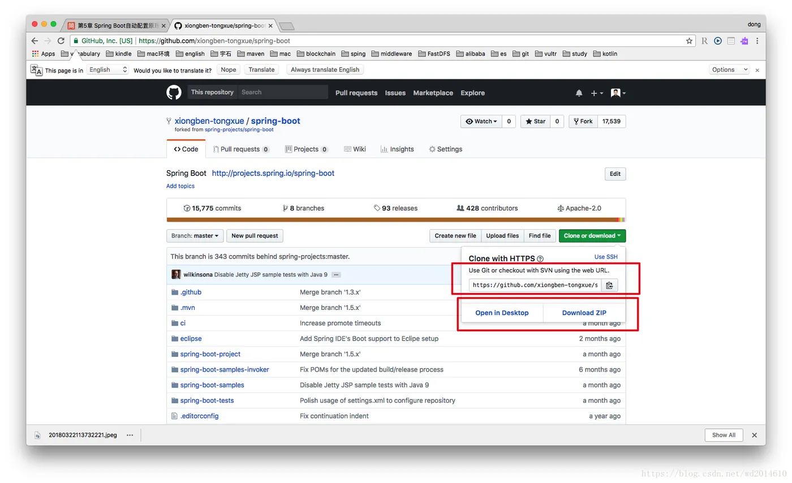
Task: Click Use SSH link
Action: (606, 257)
